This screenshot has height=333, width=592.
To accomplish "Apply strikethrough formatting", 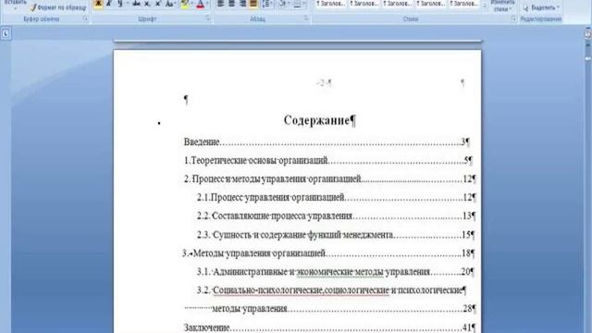I will (x=136, y=4).
